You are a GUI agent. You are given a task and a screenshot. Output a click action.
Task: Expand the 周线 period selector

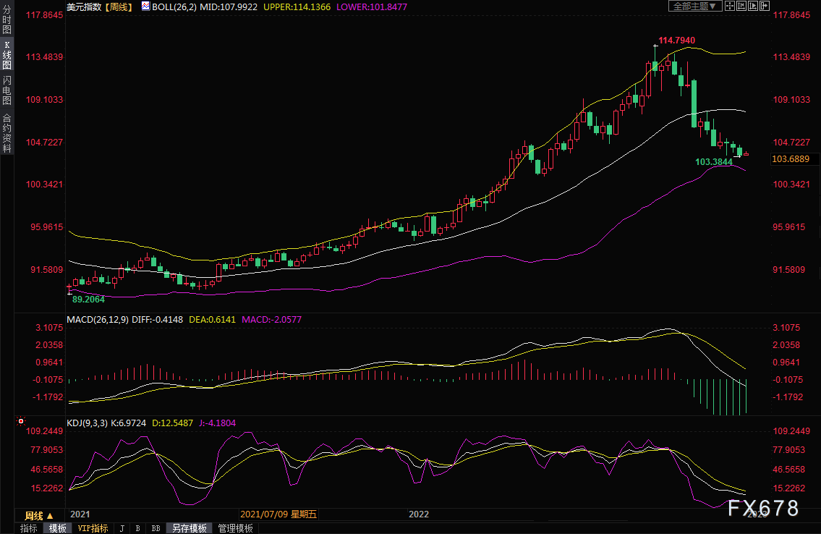38,515
